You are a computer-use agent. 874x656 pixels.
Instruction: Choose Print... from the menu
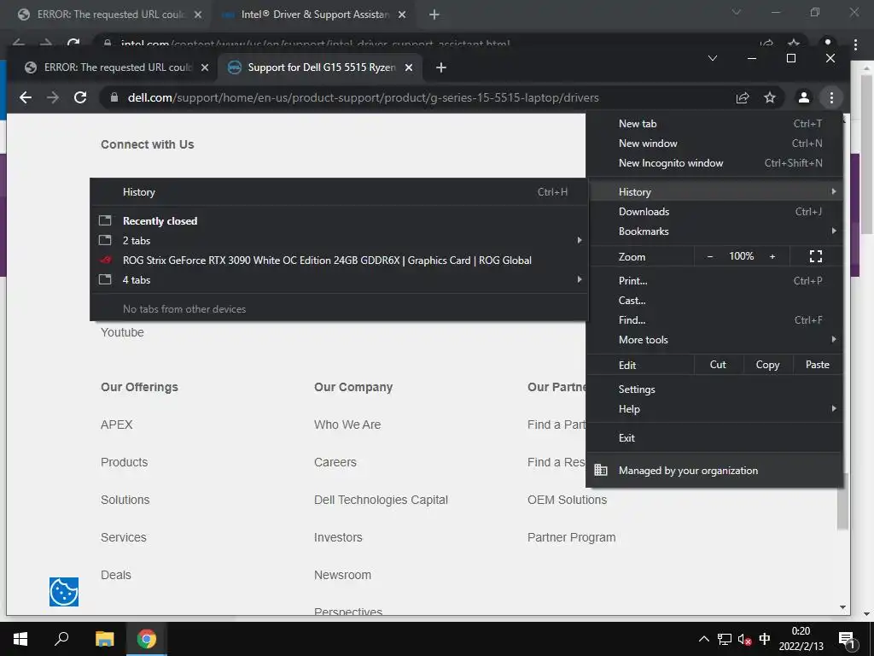(x=714, y=280)
